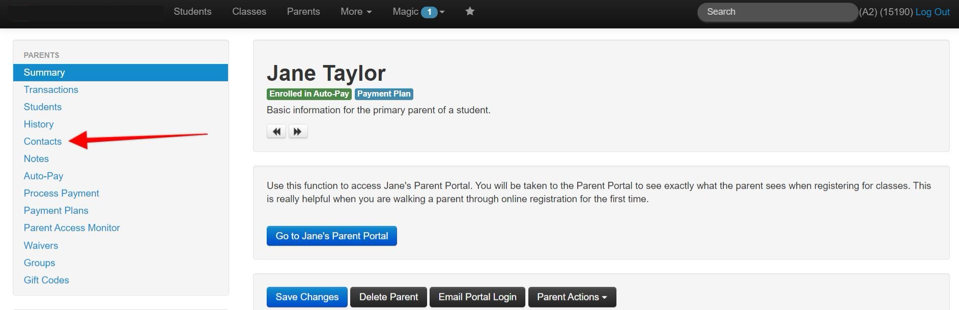The width and height of the screenshot is (959, 310).
Task: Select Transactions in the sidebar
Action: (51, 89)
